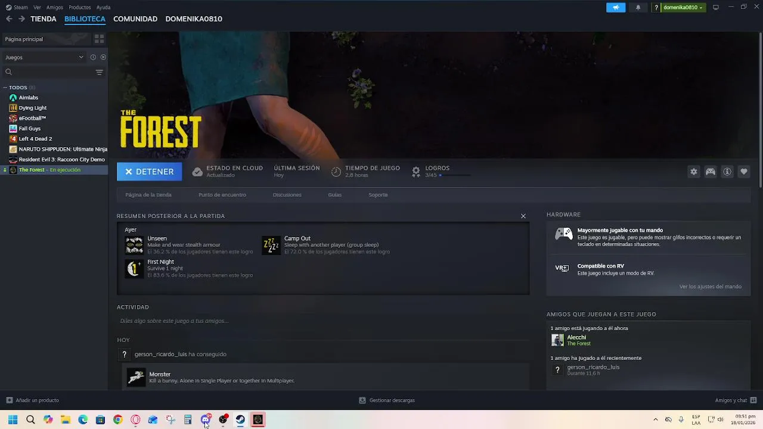
Task: Expand the Juegos filter dropdown
Action: click(44, 57)
